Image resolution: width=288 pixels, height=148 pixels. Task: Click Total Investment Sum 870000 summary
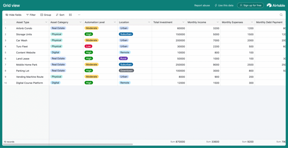pyautogui.click(x=178, y=142)
